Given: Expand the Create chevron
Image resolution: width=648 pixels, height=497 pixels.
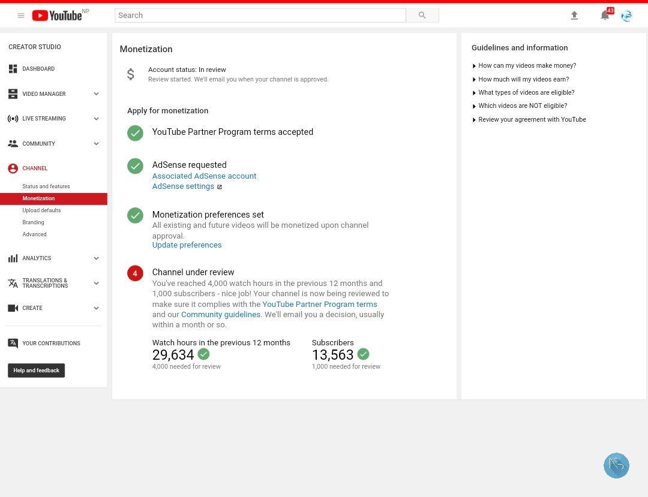Looking at the screenshot, I should 96,308.
